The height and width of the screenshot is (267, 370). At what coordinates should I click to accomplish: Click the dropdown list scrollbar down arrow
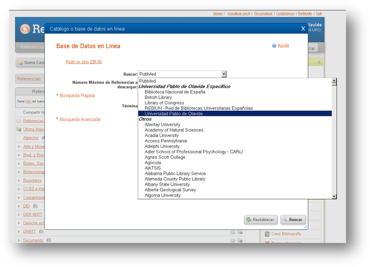[x=334, y=196]
